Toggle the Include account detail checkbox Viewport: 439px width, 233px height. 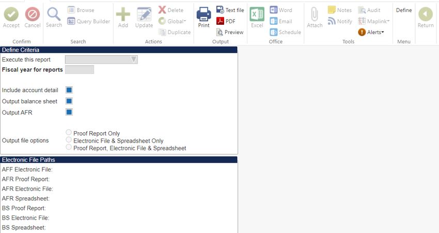[x=69, y=90]
